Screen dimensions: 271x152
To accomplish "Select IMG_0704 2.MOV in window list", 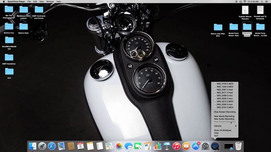I will pos(225,107).
